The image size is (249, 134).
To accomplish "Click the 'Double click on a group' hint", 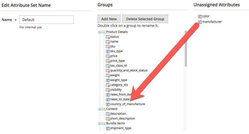I will [128, 26].
